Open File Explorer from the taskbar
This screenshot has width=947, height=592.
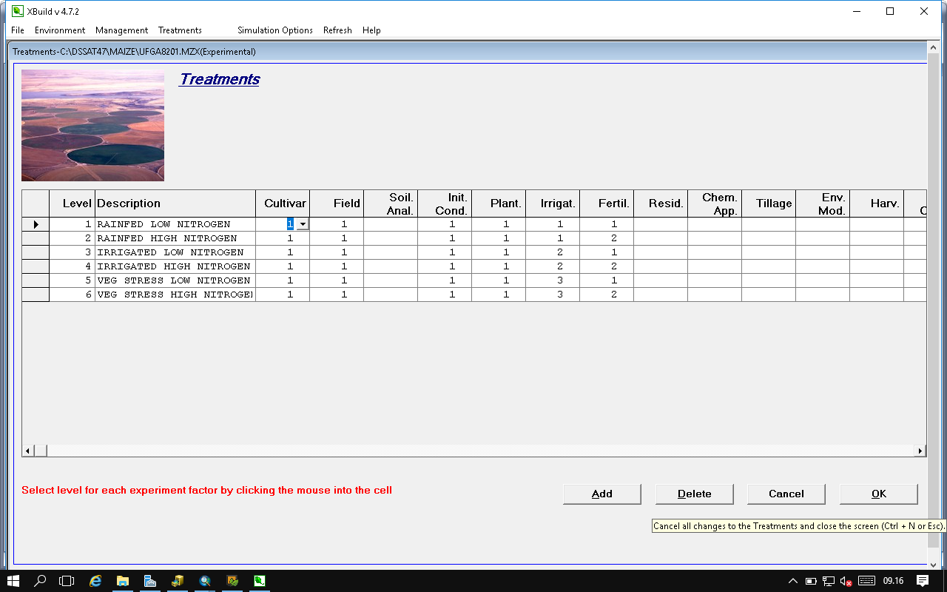123,581
